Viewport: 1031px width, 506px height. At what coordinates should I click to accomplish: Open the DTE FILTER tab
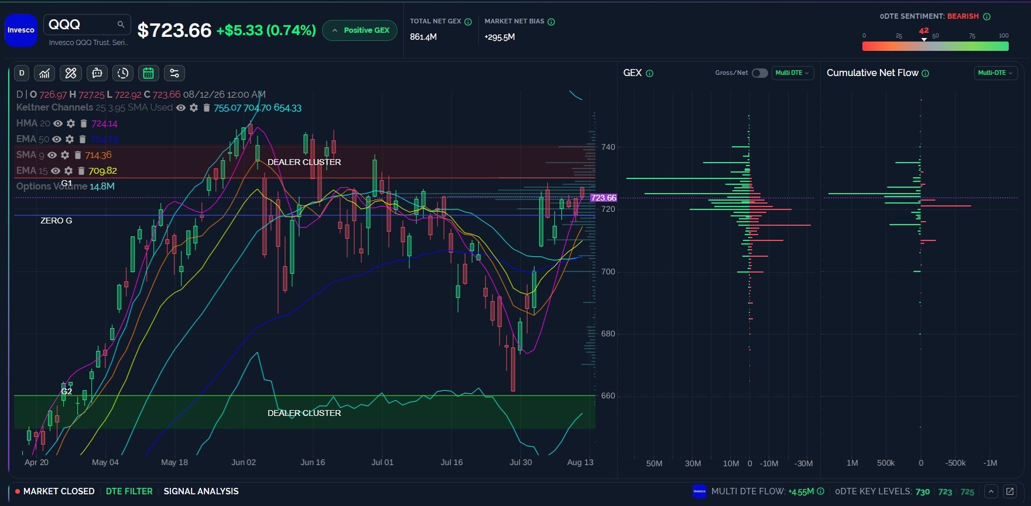129,491
